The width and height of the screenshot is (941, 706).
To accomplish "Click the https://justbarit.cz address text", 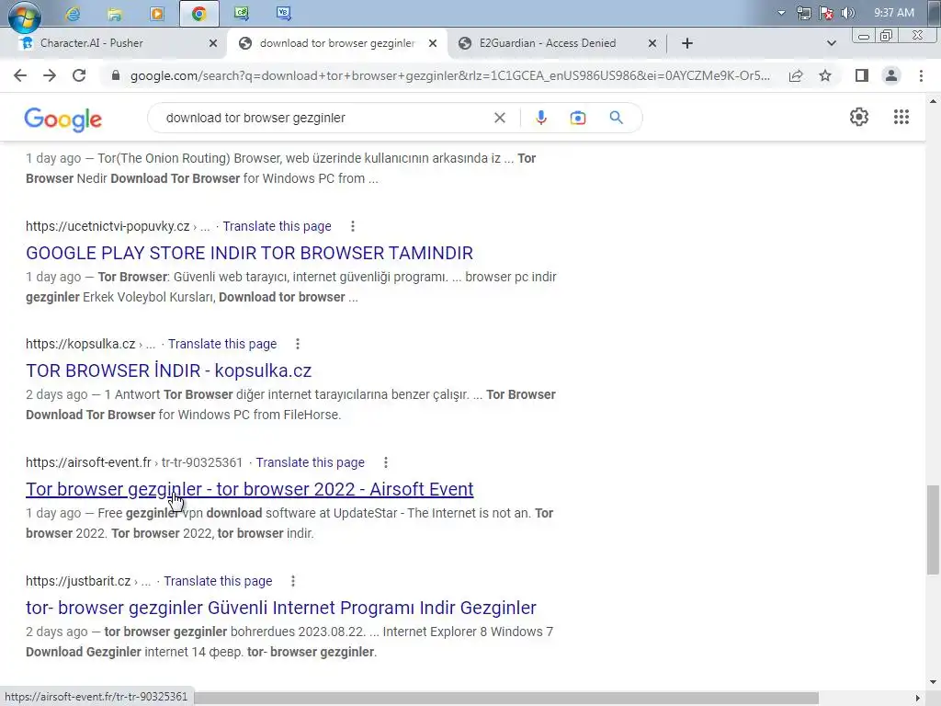I will coord(78,581).
